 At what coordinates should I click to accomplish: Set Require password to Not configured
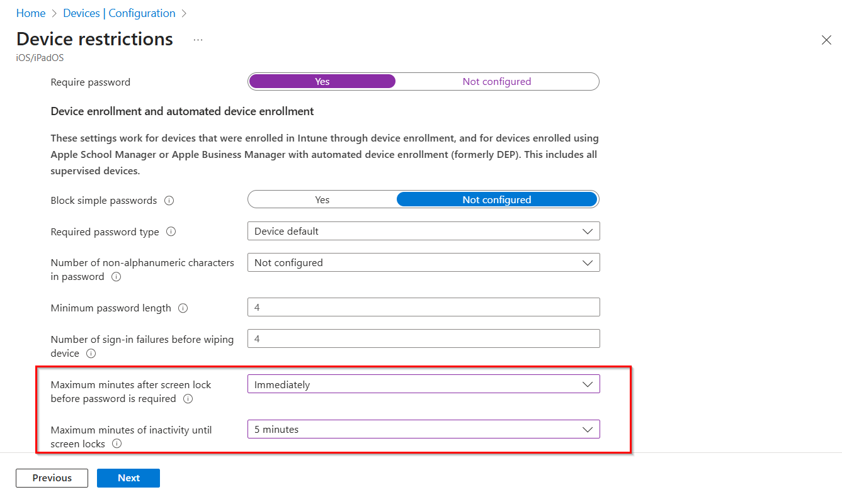[497, 81]
